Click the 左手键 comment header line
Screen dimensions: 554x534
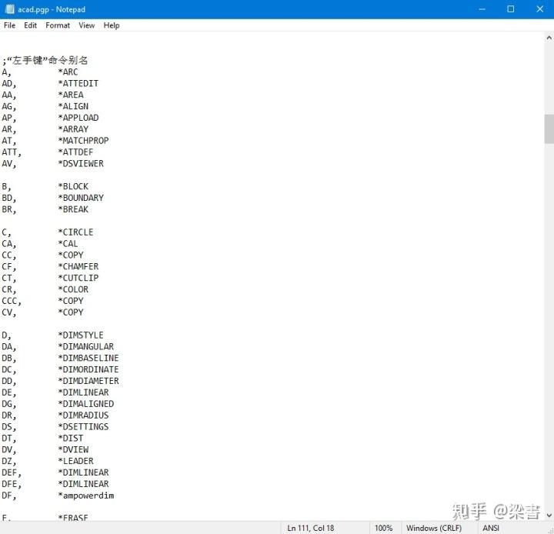coord(45,60)
